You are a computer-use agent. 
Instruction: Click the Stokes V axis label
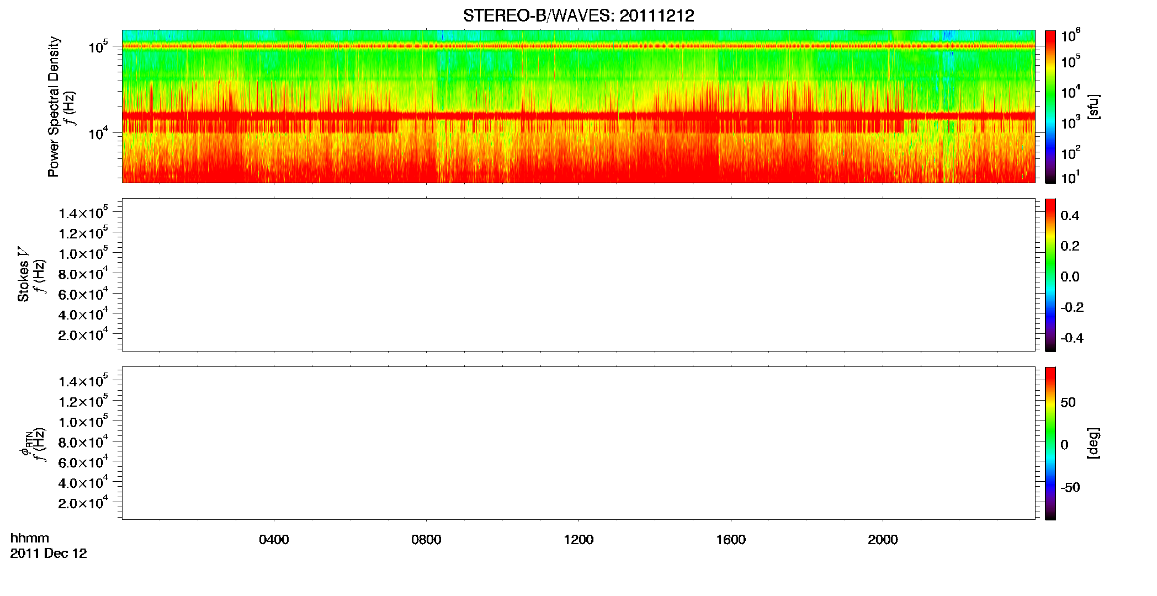24,275
